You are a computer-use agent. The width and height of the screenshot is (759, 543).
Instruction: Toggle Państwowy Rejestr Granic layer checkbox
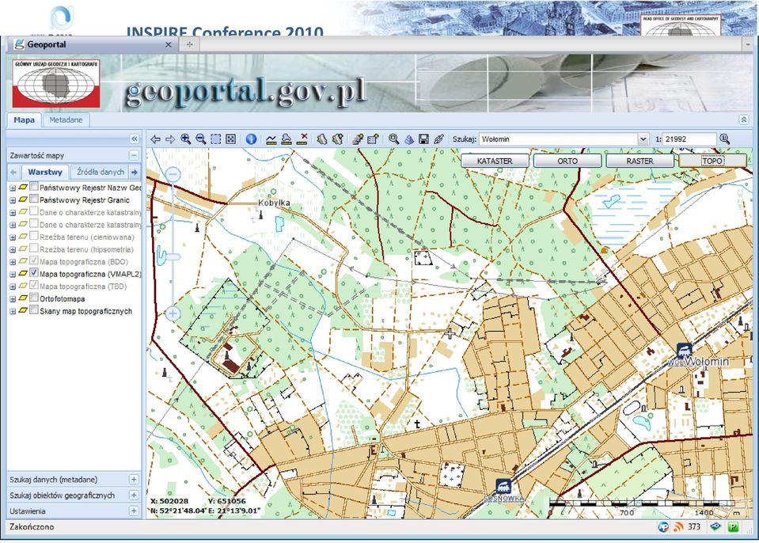point(34,199)
